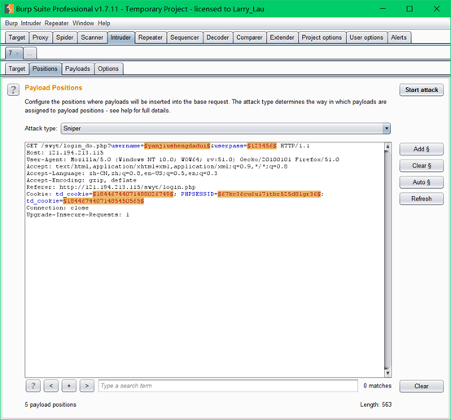Open a new Intruder tab with the ... tab

(x=29, y=53)
